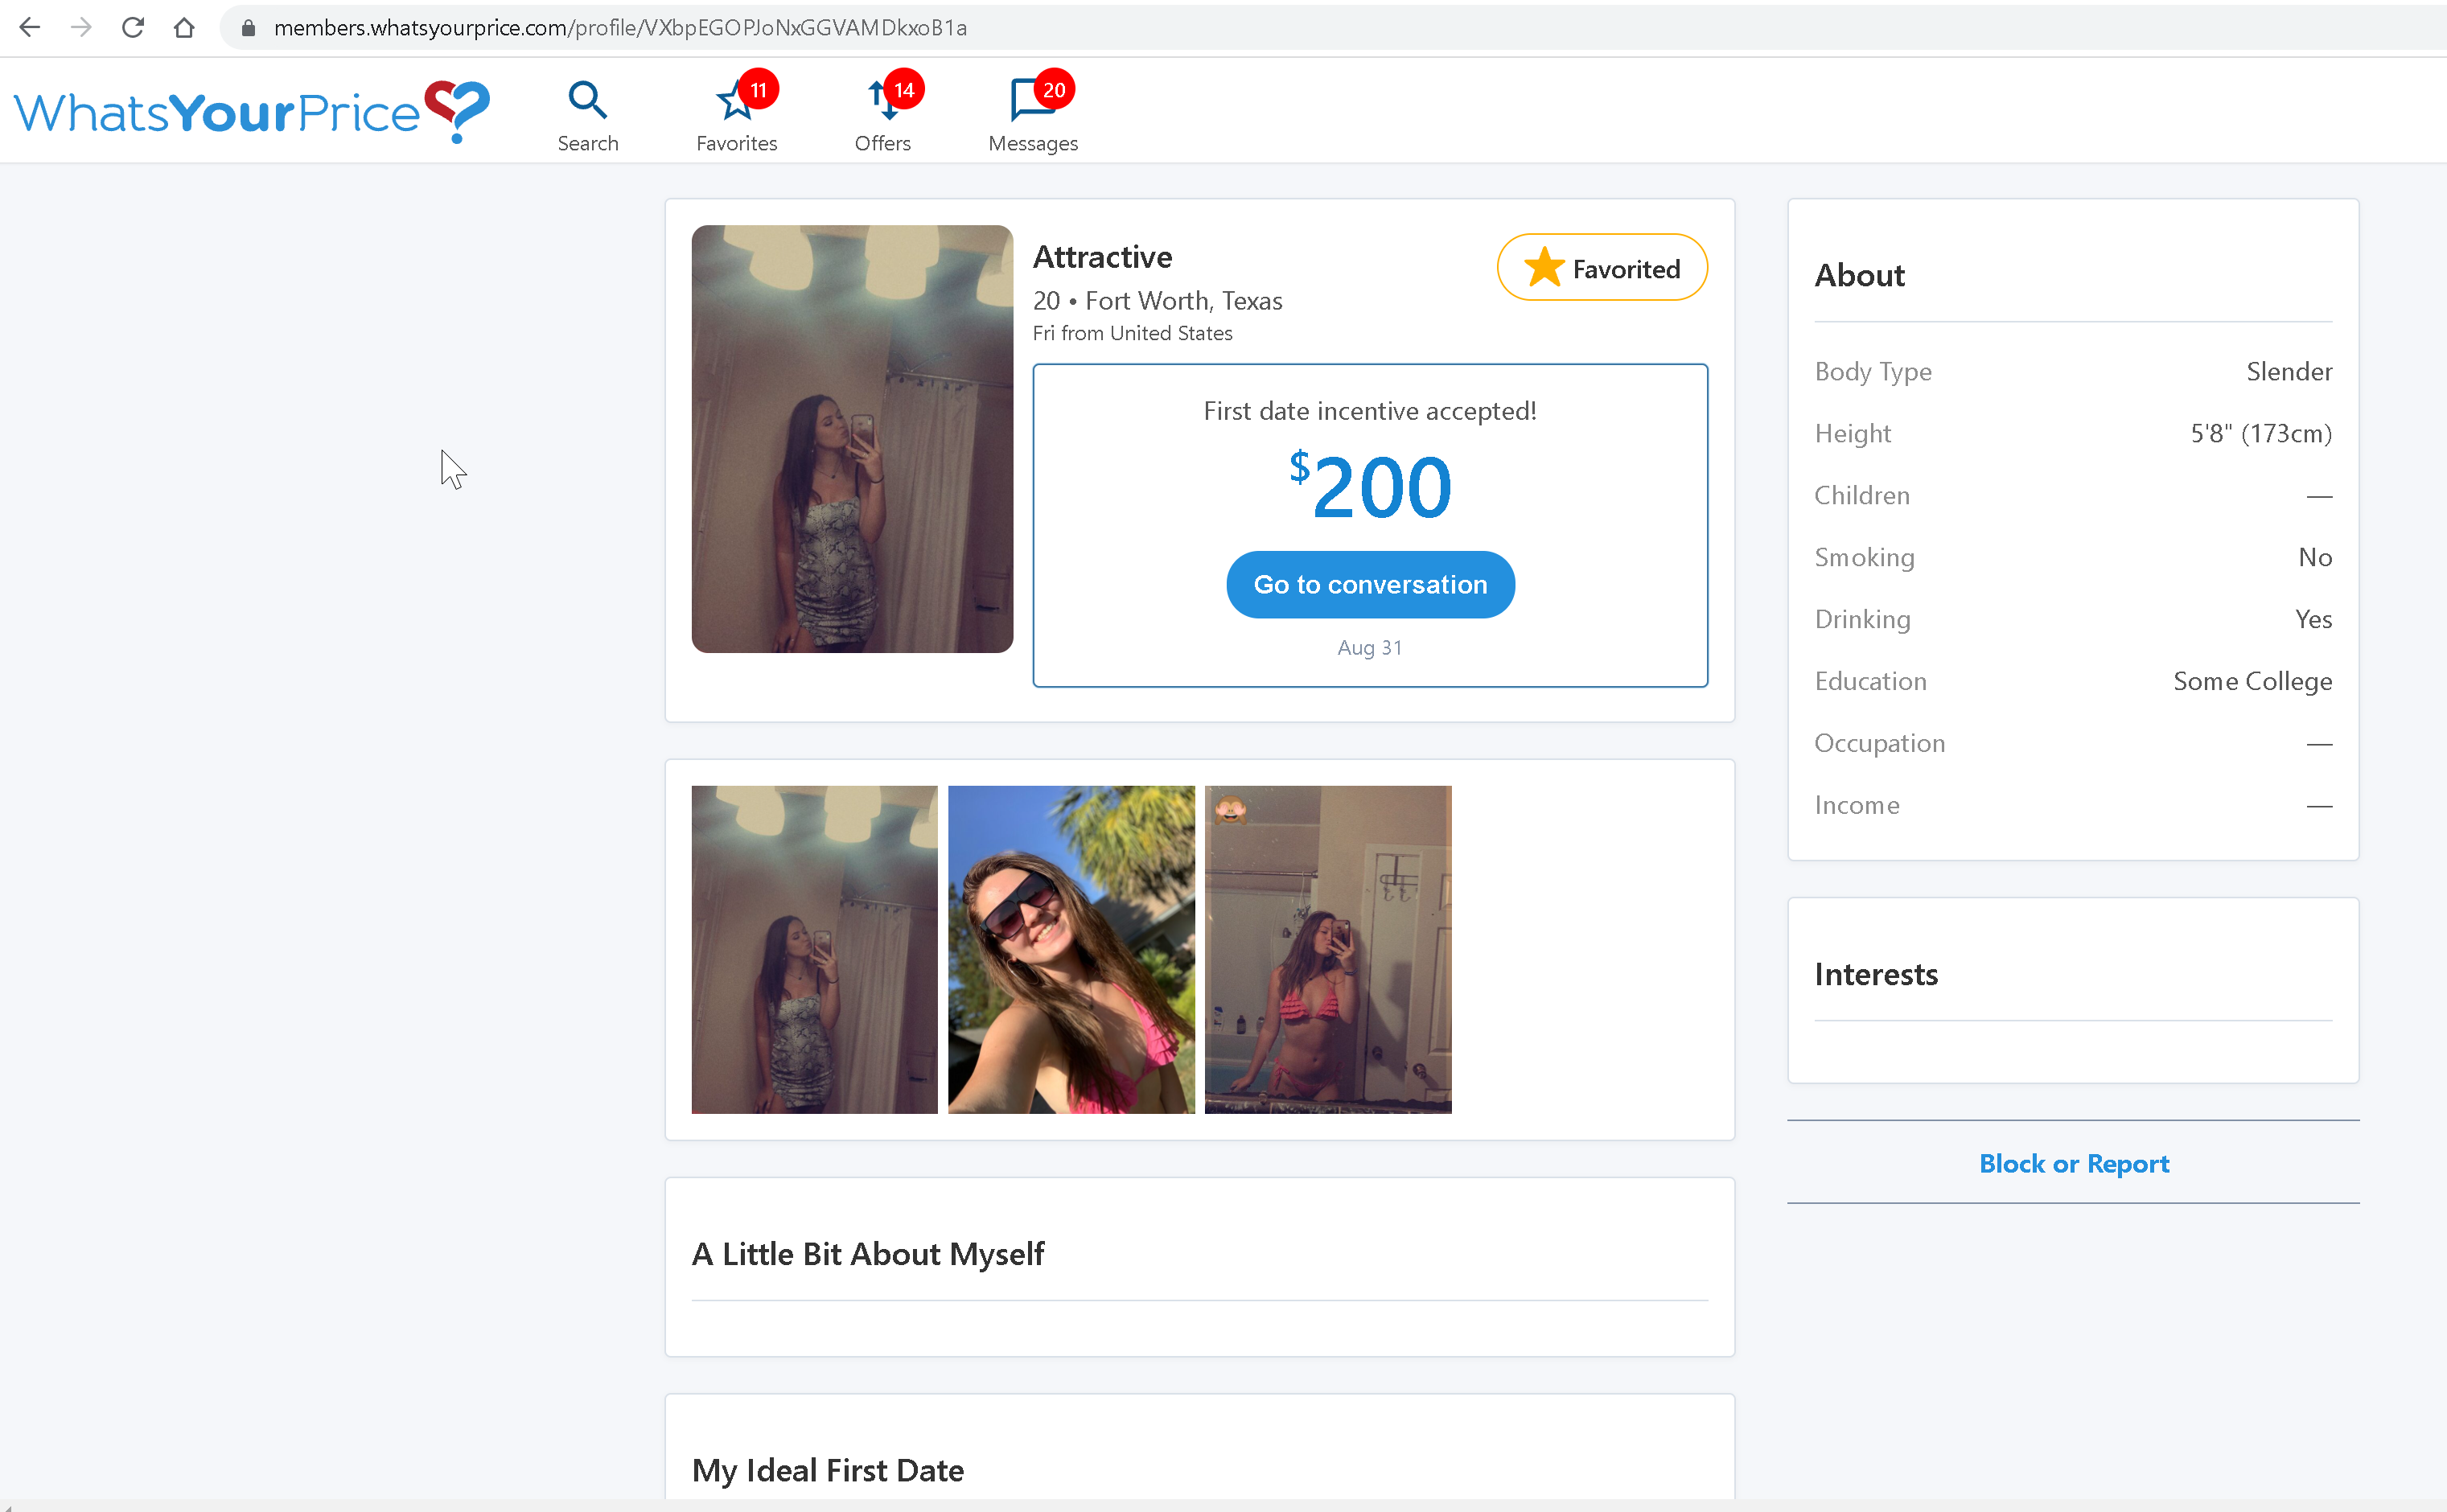Image resolution: width=2447 pixels, height=1512 pixels.
Task: Click the Interests heading
Action: [x=1876, y=974]
